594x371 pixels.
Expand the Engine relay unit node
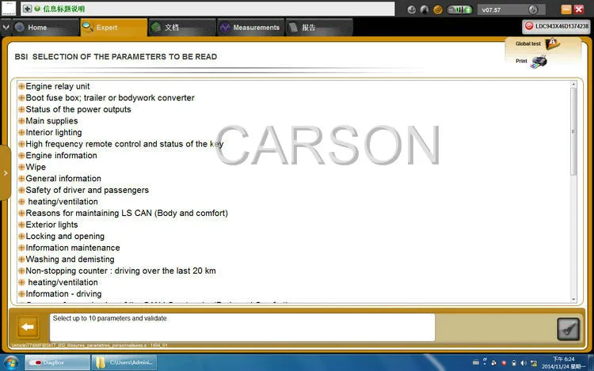pos(21,86)
